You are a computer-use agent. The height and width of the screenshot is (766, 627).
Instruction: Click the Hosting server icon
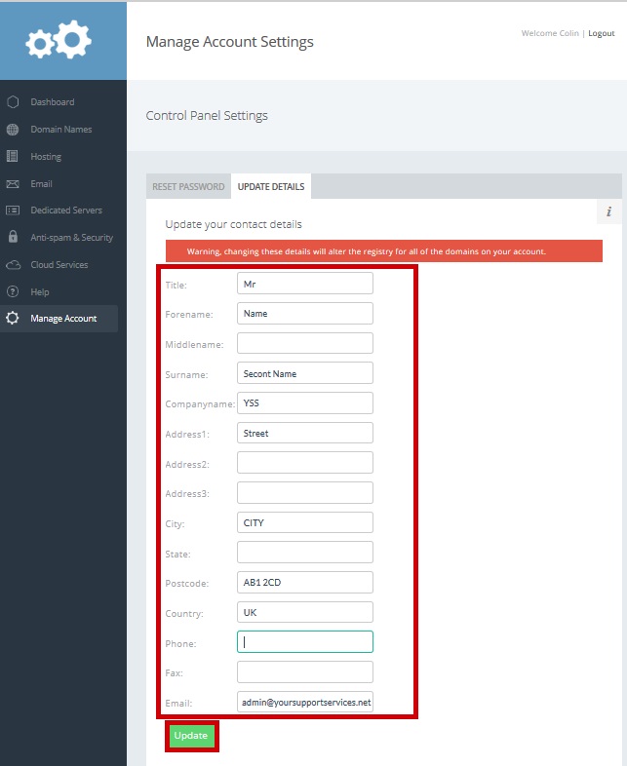tap(13, 157)
